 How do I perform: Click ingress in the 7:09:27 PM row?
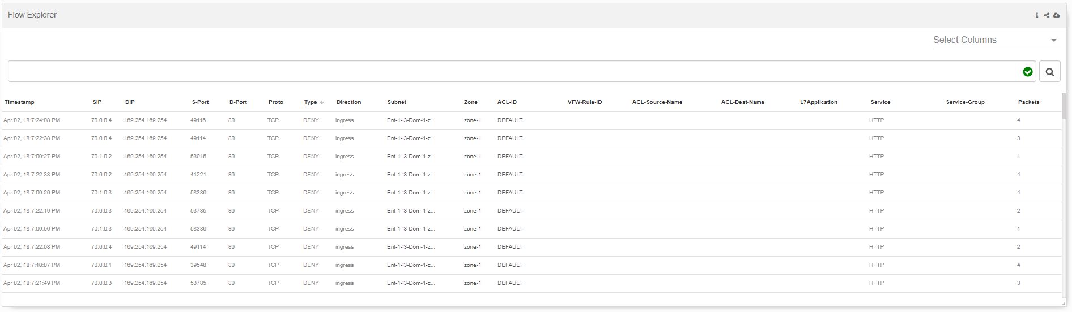tap(344, 157)
